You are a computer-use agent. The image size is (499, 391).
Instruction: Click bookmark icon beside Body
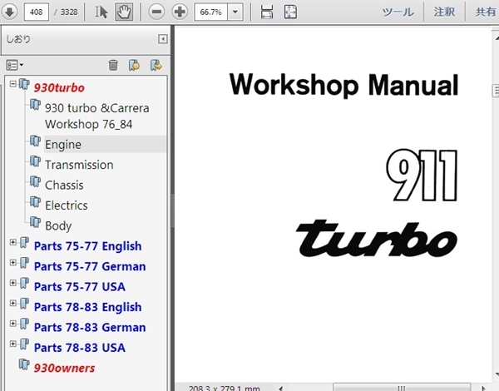pyautogui.click(x=35, y=222)
